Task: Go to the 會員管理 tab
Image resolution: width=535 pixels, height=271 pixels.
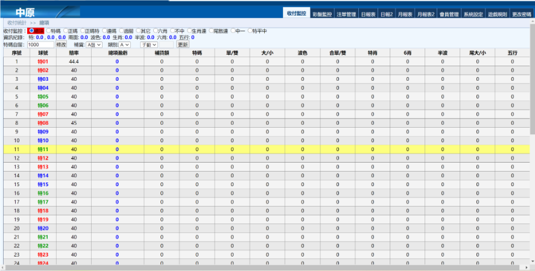Action: coord(449,13)
